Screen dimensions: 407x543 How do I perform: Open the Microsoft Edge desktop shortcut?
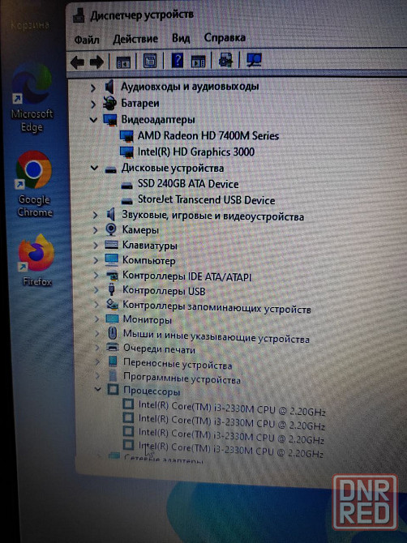32,97
